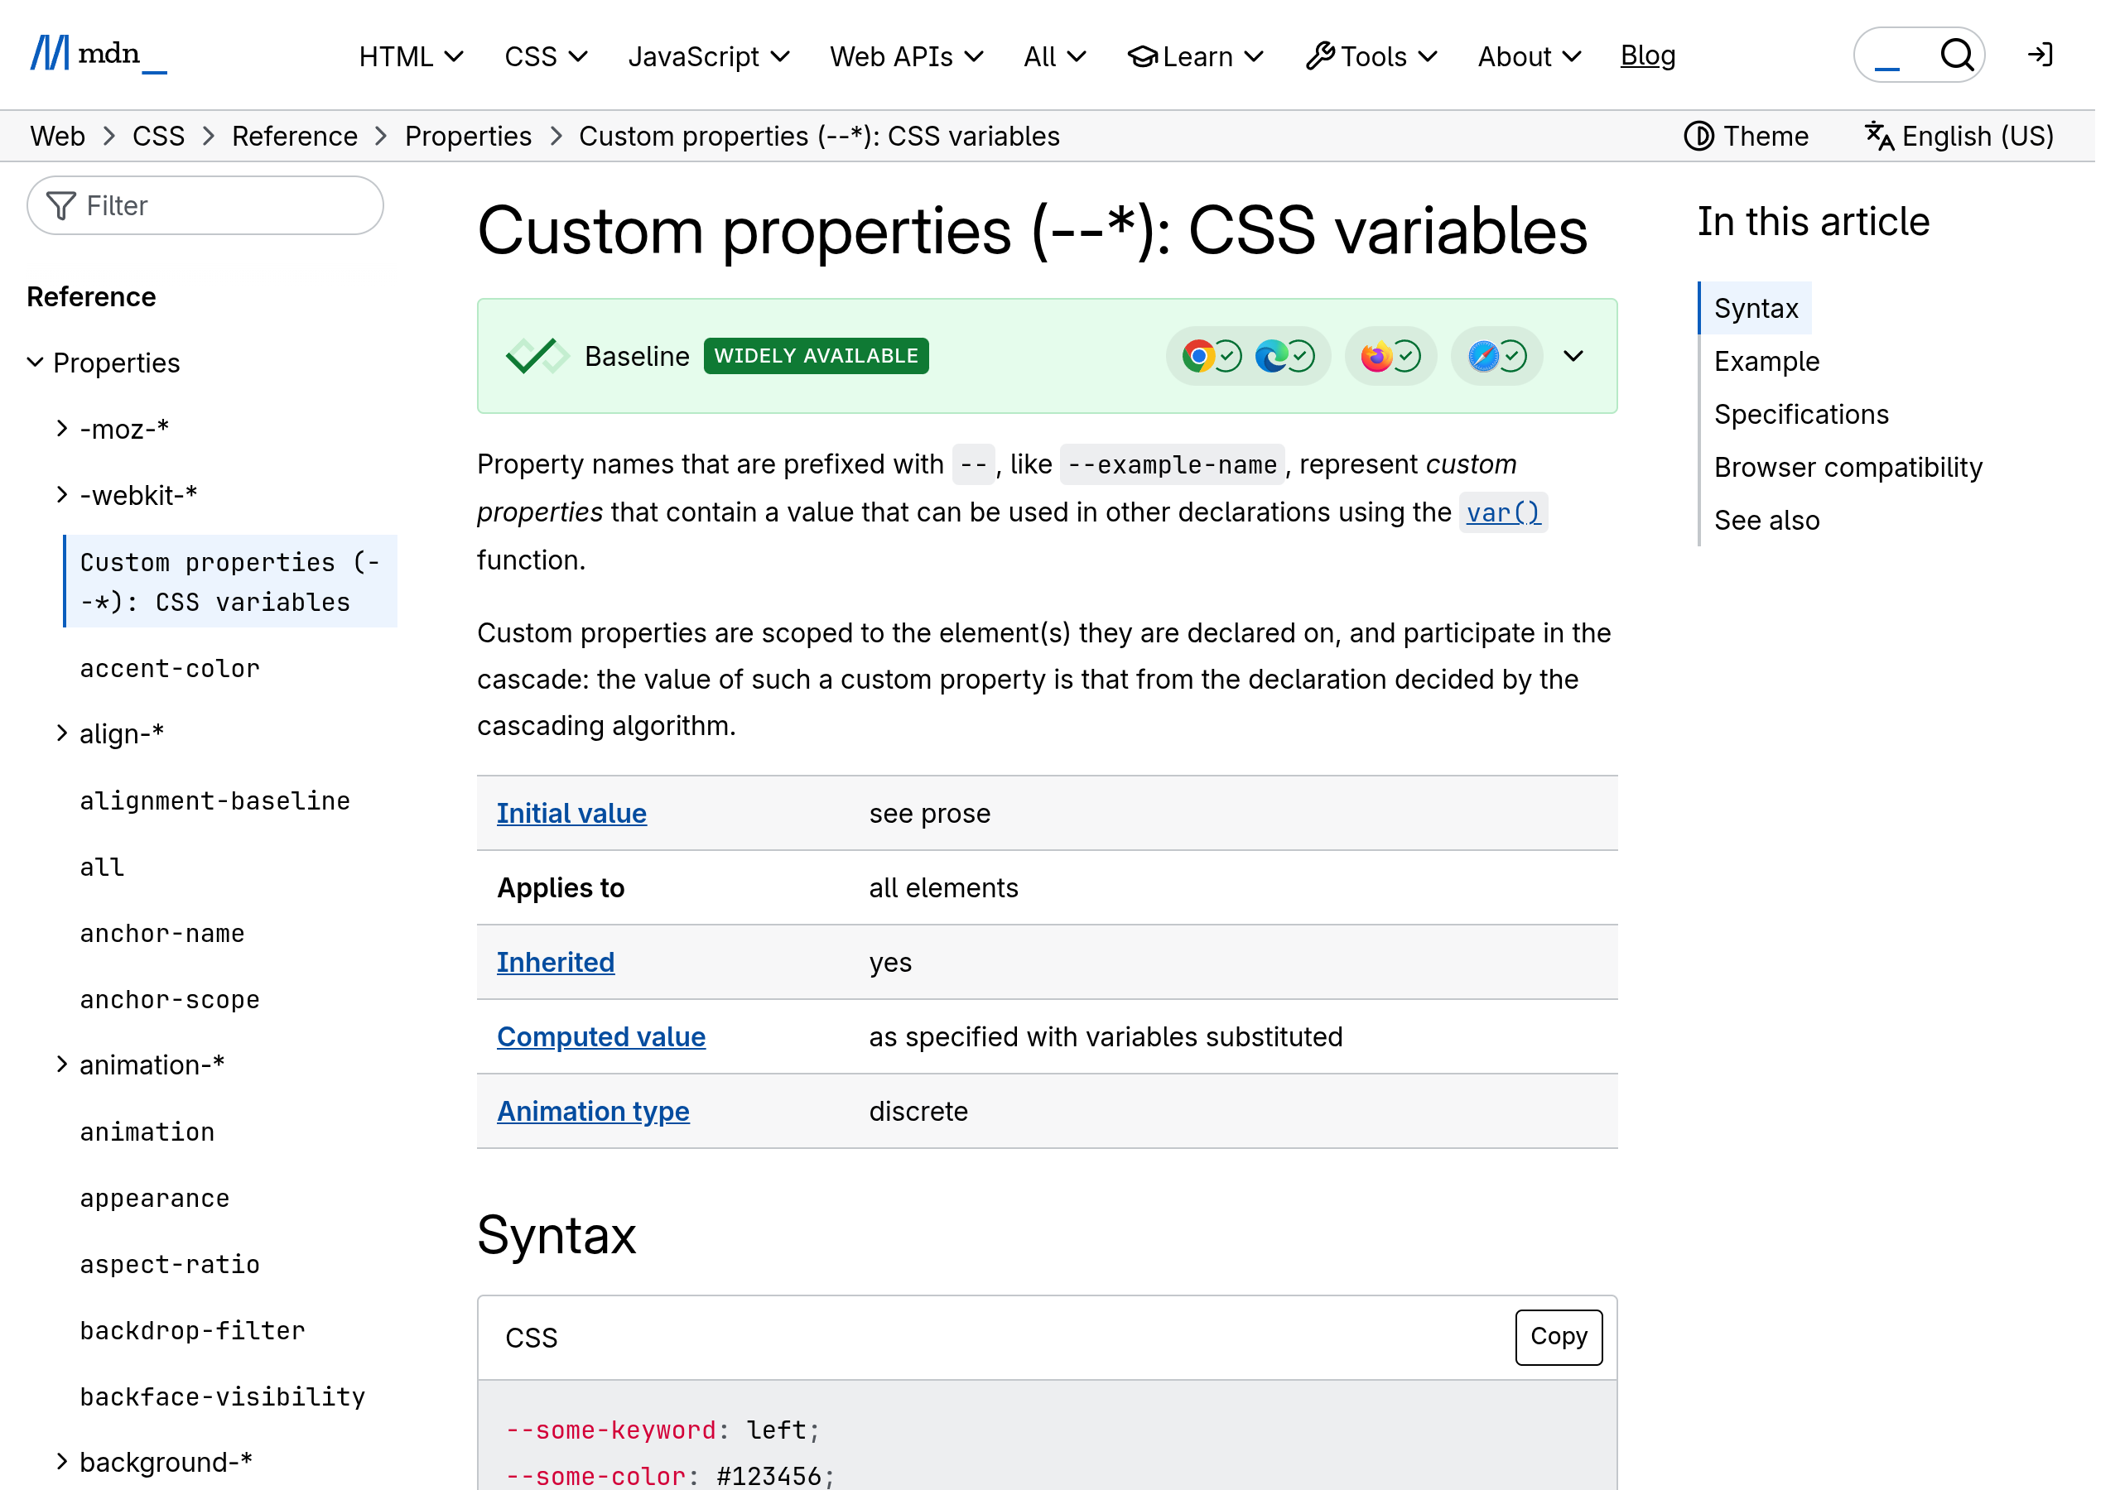Open the About navigation menu
This screenshot has height=1490, width=2120.
[x=1529, y=57]
